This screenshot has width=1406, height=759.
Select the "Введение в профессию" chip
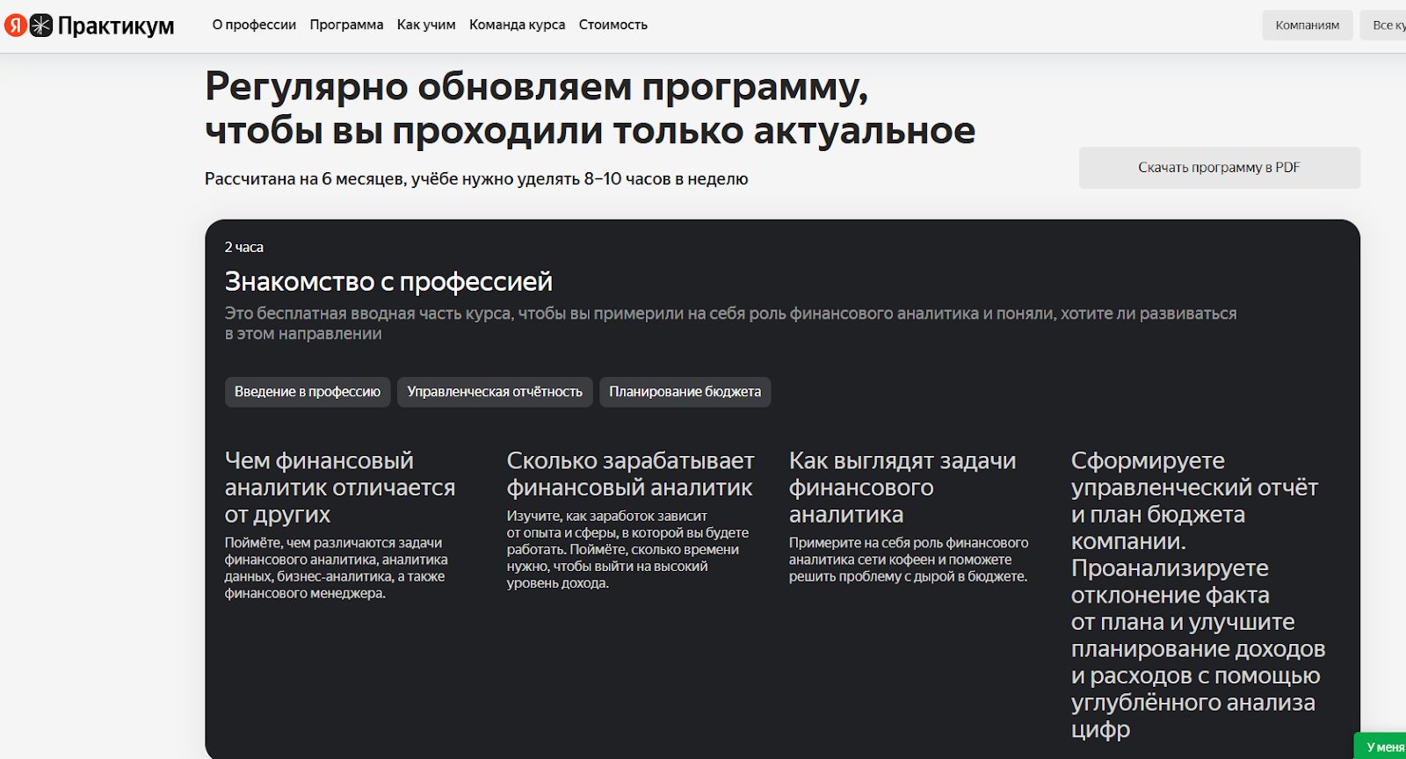(307, 392)
